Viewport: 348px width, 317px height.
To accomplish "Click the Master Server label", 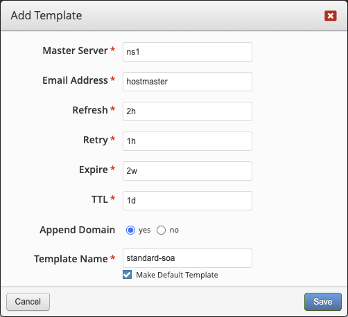I will (76, 51).
